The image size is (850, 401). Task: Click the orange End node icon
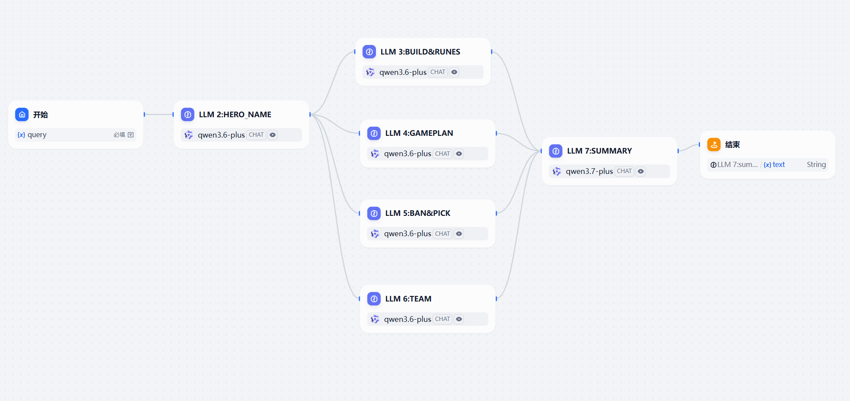714,144
